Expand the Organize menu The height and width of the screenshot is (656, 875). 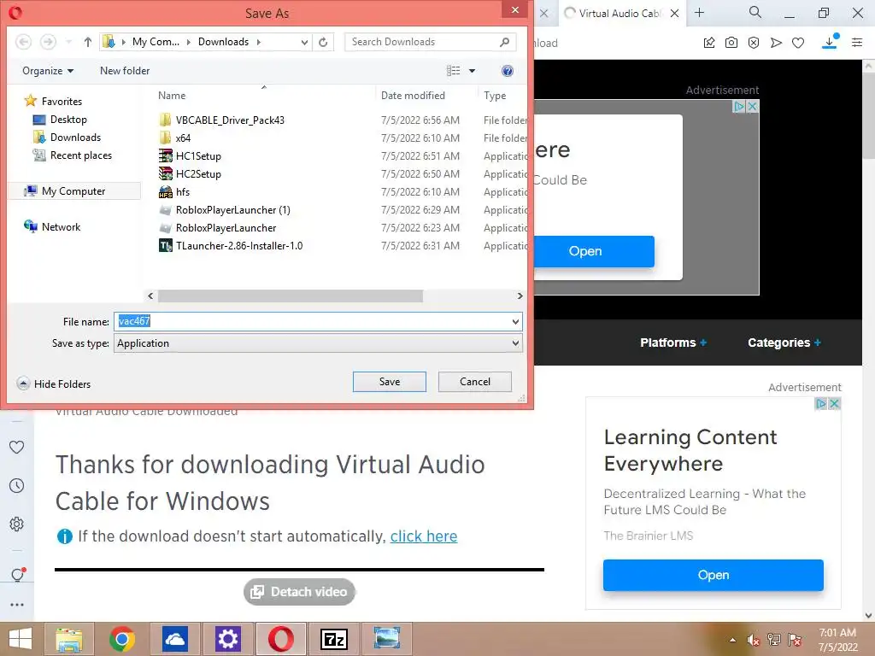[x=48, y=71]
